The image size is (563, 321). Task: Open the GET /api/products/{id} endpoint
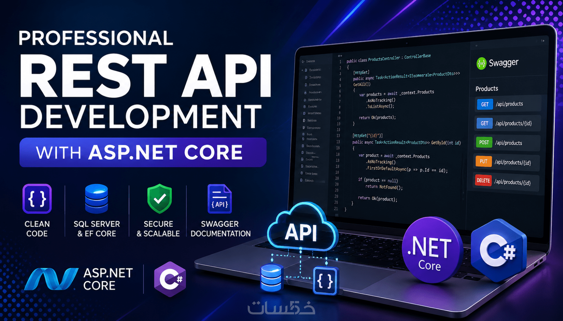pyautogui.click(x=508, y=123)
